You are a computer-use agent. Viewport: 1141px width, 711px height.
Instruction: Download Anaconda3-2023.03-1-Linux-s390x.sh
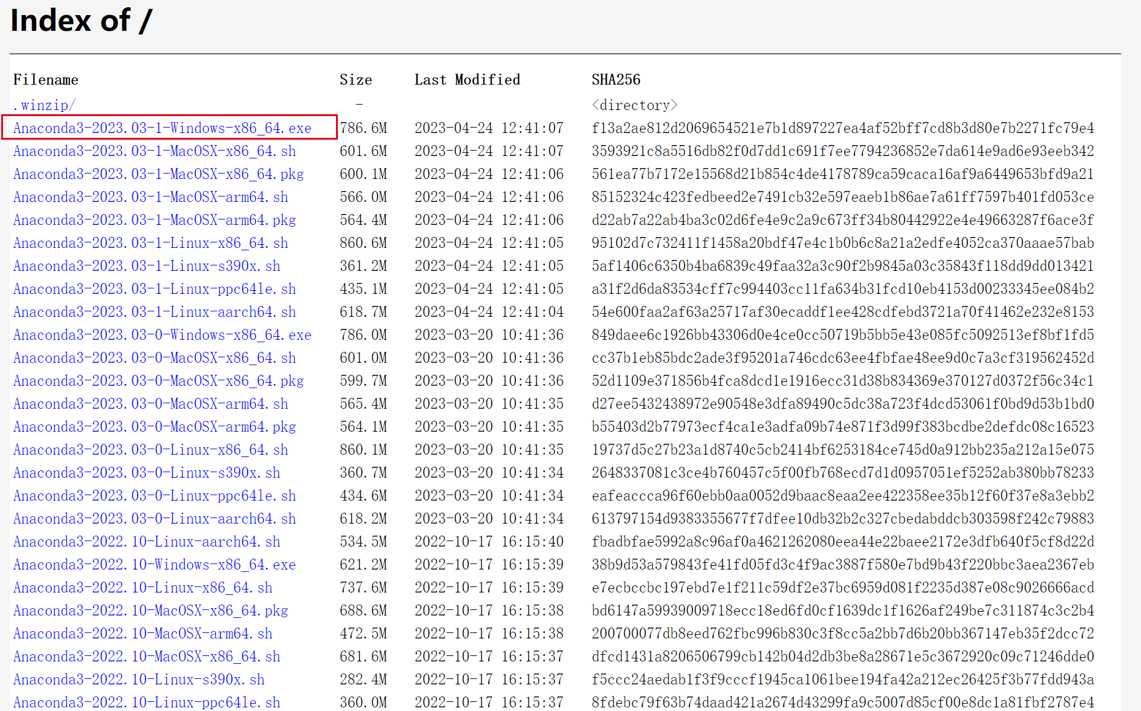pyautogui.click(x=147, y=266)
